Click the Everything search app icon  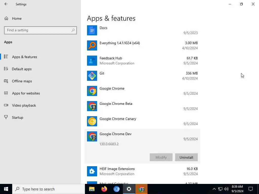(92, 45)
